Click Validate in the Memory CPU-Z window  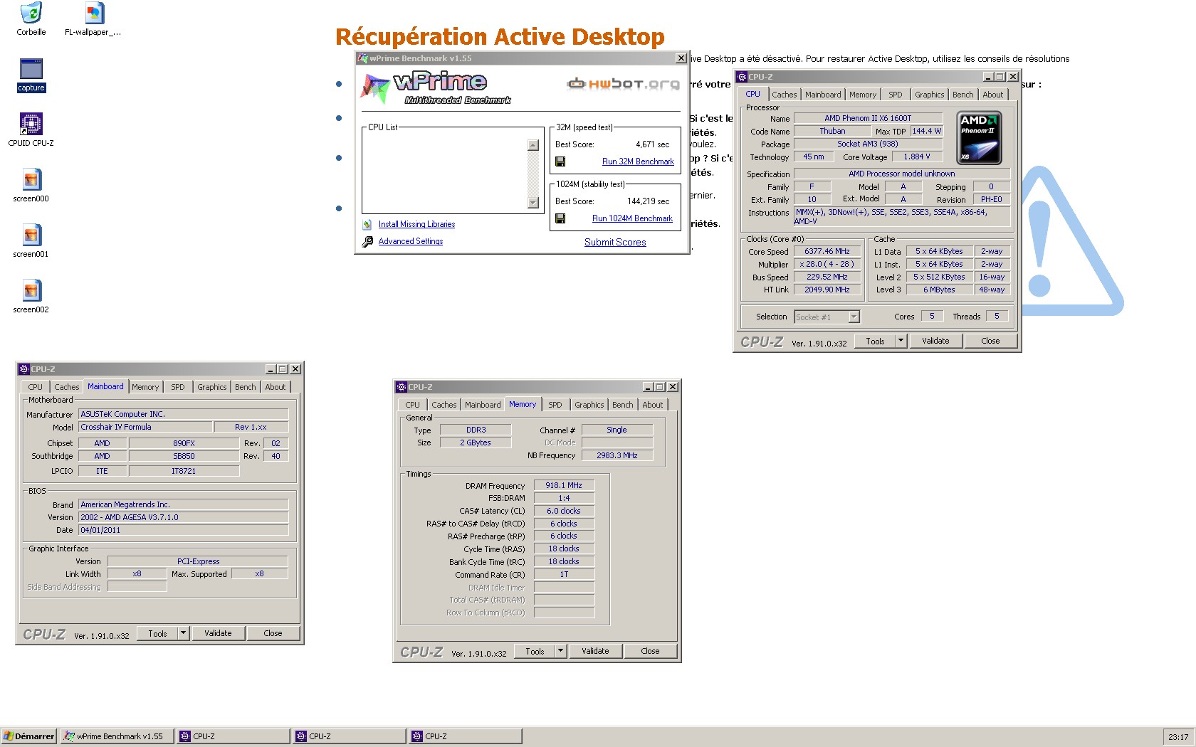595,651
